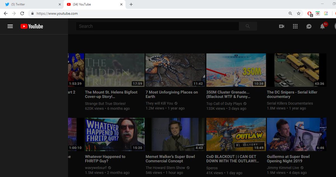
Task: Open Guillermo at Super Bowl Opening Night title
Action: point(288,159)
